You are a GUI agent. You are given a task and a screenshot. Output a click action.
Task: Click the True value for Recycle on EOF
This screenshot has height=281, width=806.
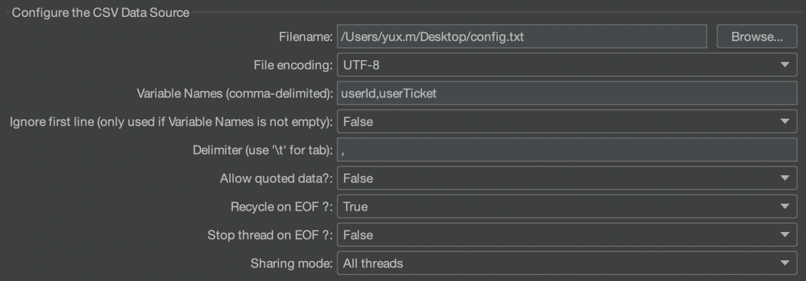(x=355, y=207)
